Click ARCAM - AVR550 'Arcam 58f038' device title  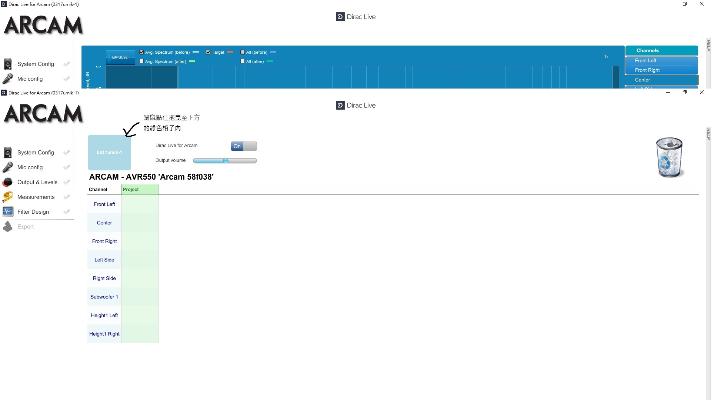(151, 177)
